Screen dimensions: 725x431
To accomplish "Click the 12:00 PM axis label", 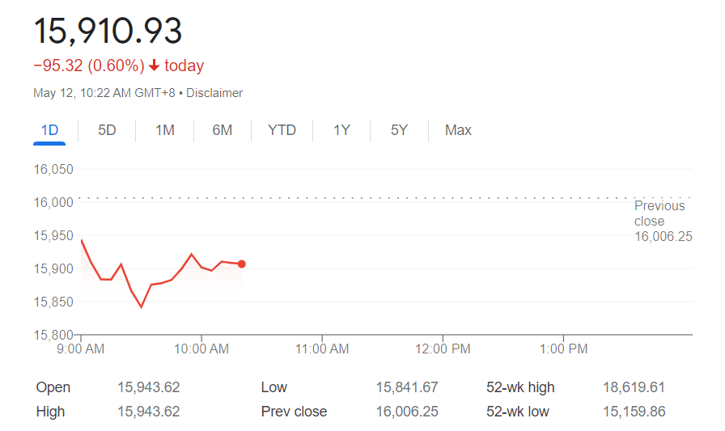I will [443, 349].
